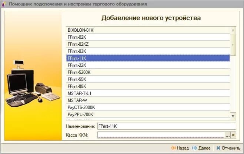
Task: Select FPrint-02K in the device list
Action: (x=148, y=37)
